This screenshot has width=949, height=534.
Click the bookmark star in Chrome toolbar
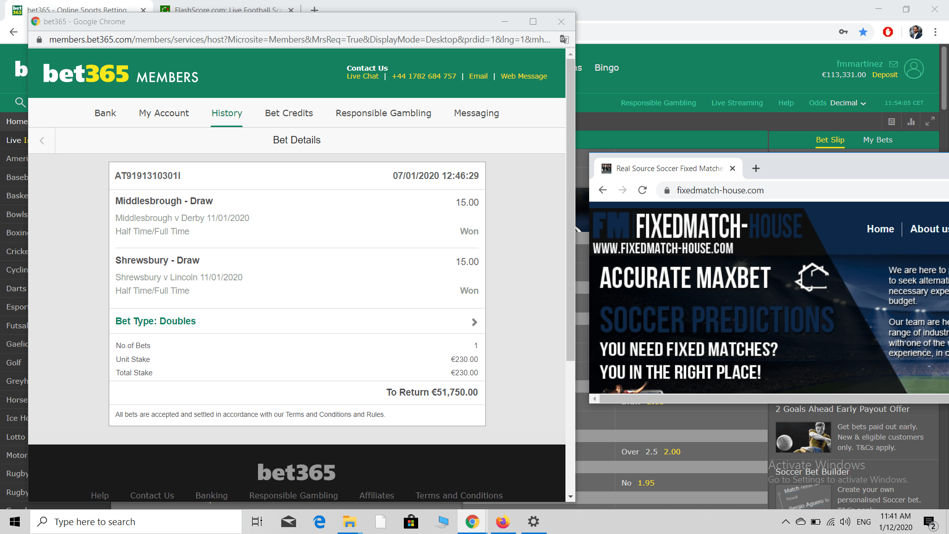click(x=863, y=32)
